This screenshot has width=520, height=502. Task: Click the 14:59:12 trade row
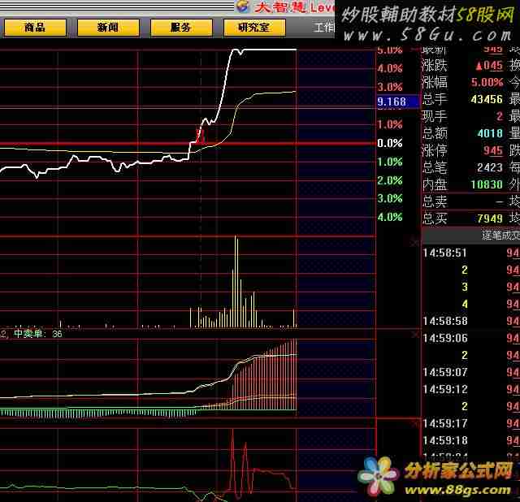point(471,389)
